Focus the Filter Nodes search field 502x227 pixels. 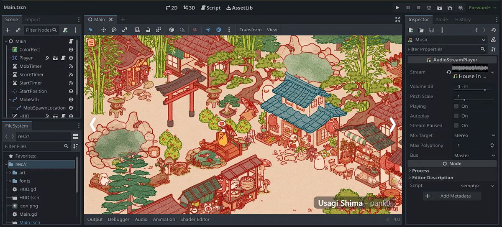click(x=41, y=30)
